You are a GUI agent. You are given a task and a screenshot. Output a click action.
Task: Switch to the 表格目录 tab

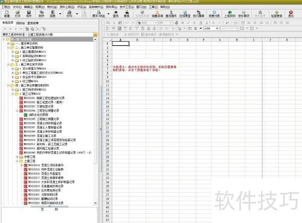pyautogui.click(x=8, y=23)
